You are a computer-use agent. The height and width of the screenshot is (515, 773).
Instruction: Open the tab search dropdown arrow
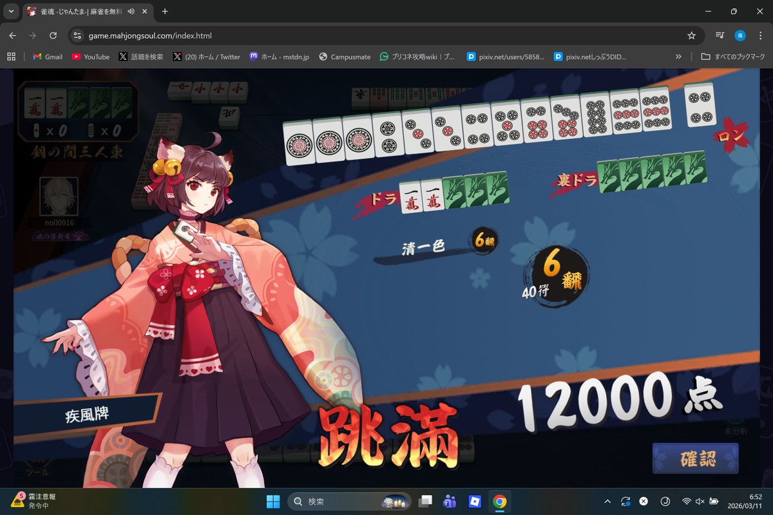(11, 11)
